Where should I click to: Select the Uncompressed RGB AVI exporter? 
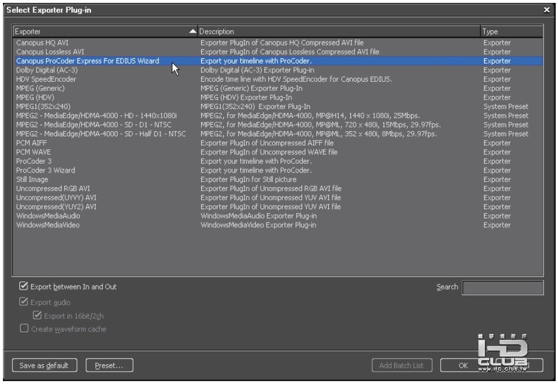[x=278, y=189]
